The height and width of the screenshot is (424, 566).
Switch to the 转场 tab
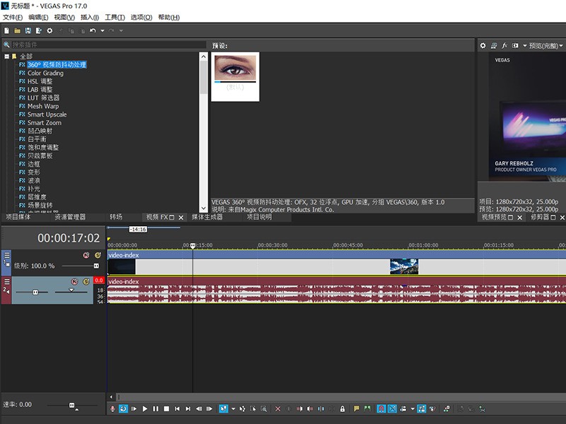point(115,217)
